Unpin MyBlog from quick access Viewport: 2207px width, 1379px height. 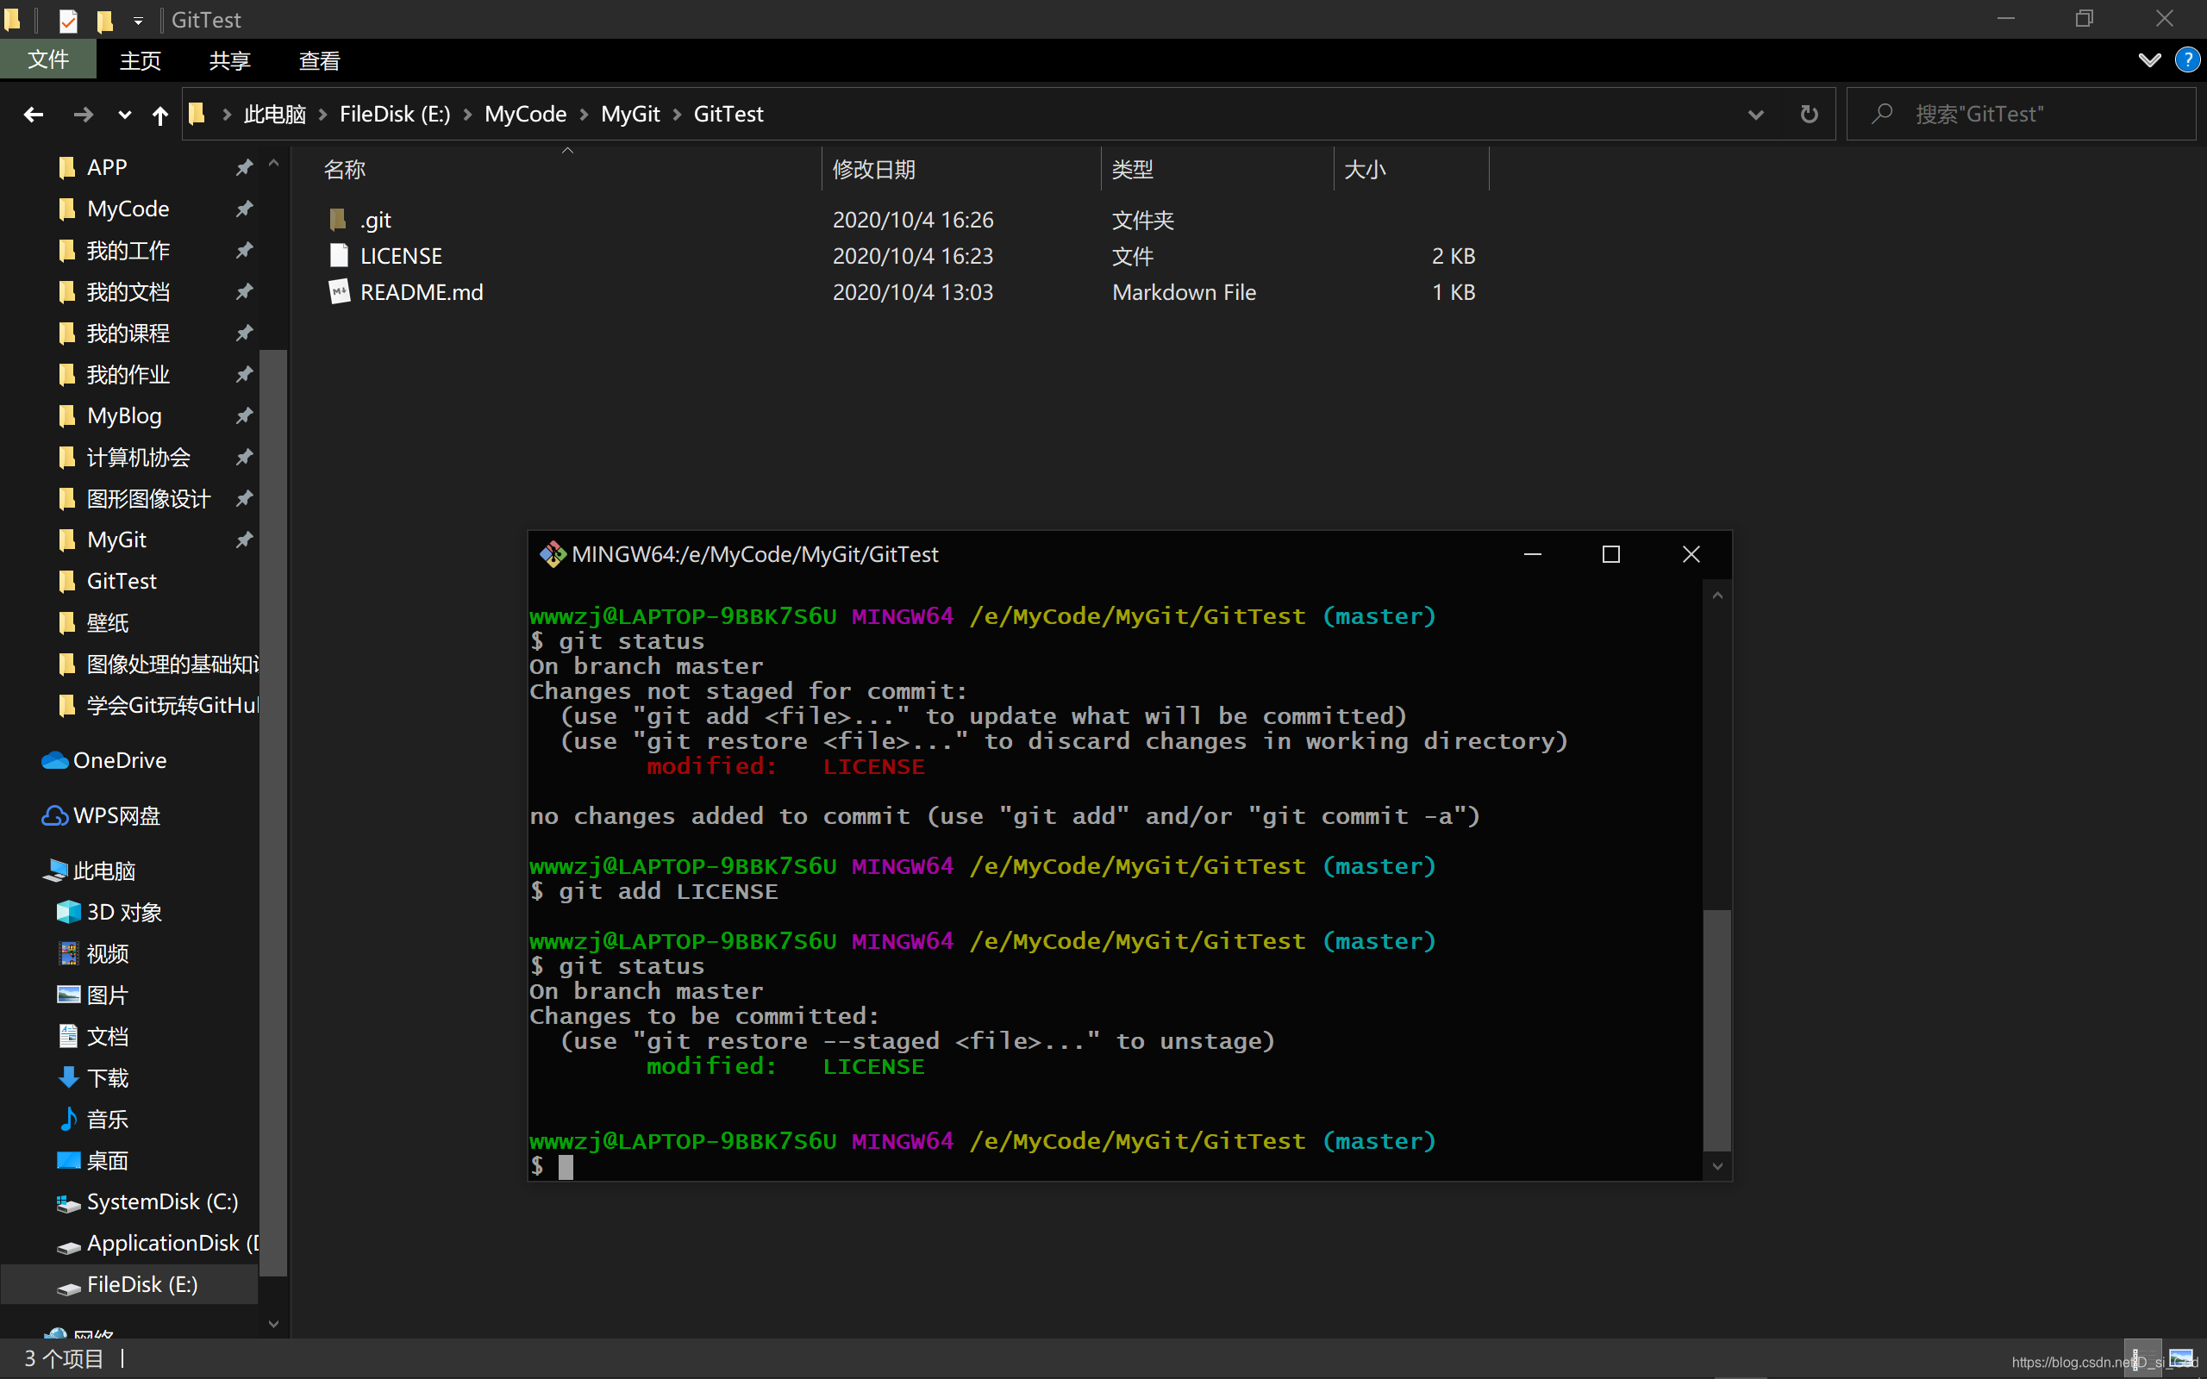245,416
